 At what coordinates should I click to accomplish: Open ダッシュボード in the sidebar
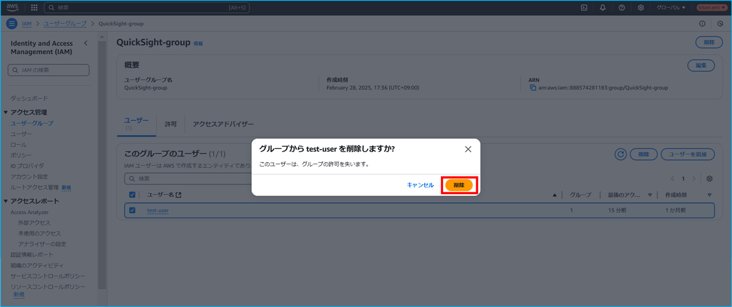pyautogui.click(x=29, y=98)
